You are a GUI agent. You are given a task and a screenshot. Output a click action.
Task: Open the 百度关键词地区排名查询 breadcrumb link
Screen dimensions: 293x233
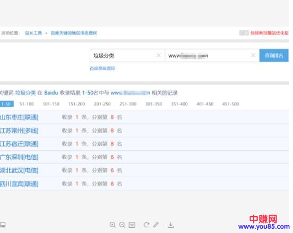pos(74,33)
